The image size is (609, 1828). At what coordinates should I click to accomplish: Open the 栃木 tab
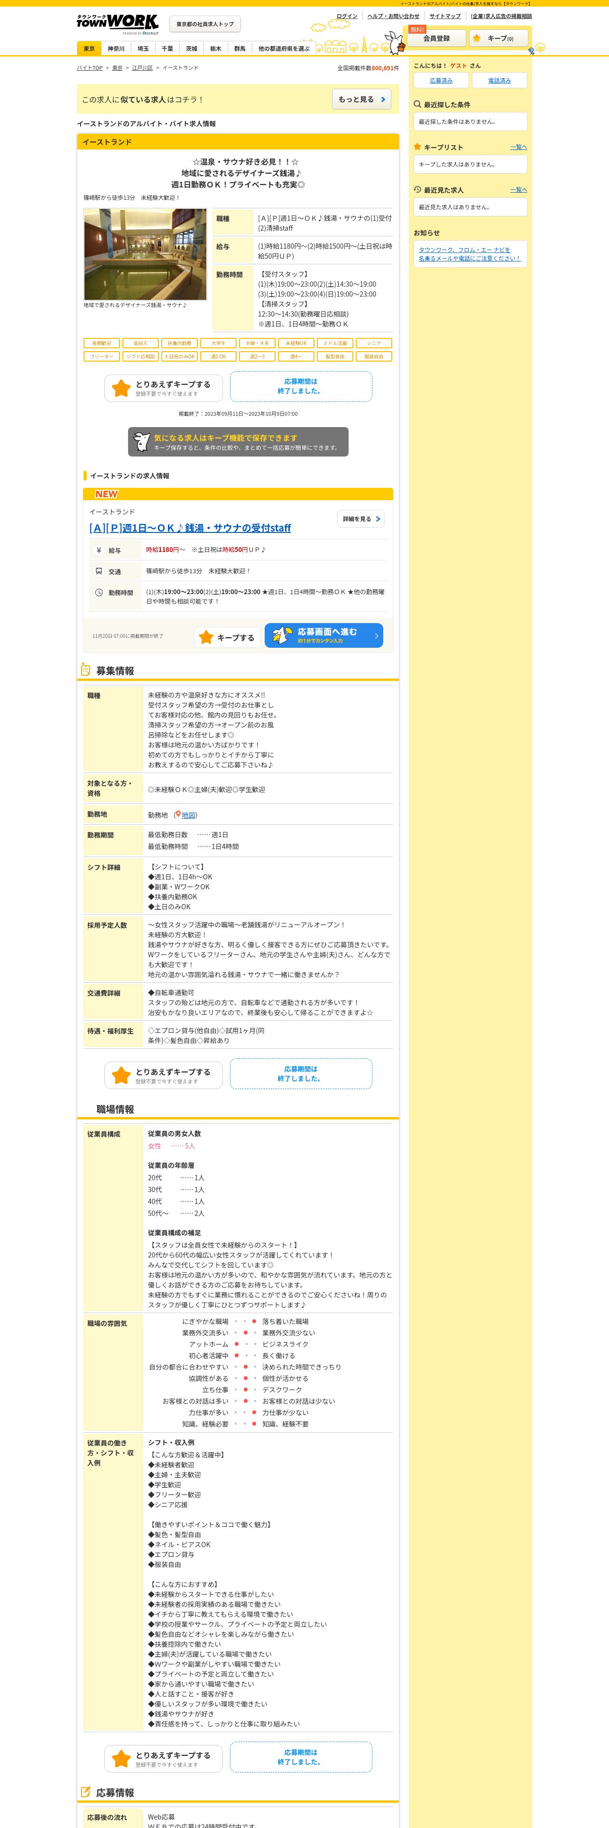pyautogui.click(x=215, y=48)
